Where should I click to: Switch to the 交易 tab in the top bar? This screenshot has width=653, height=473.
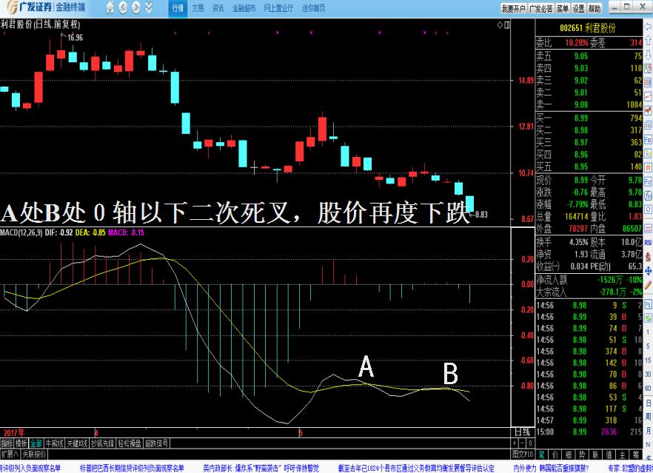pos(197,7)
